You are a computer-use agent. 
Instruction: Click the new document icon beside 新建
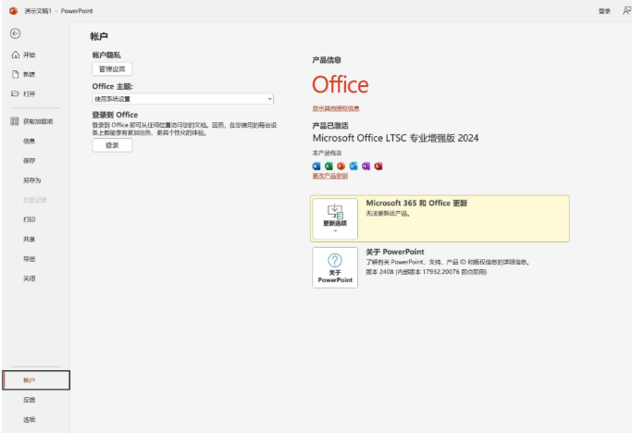click(x=16, y=74)
